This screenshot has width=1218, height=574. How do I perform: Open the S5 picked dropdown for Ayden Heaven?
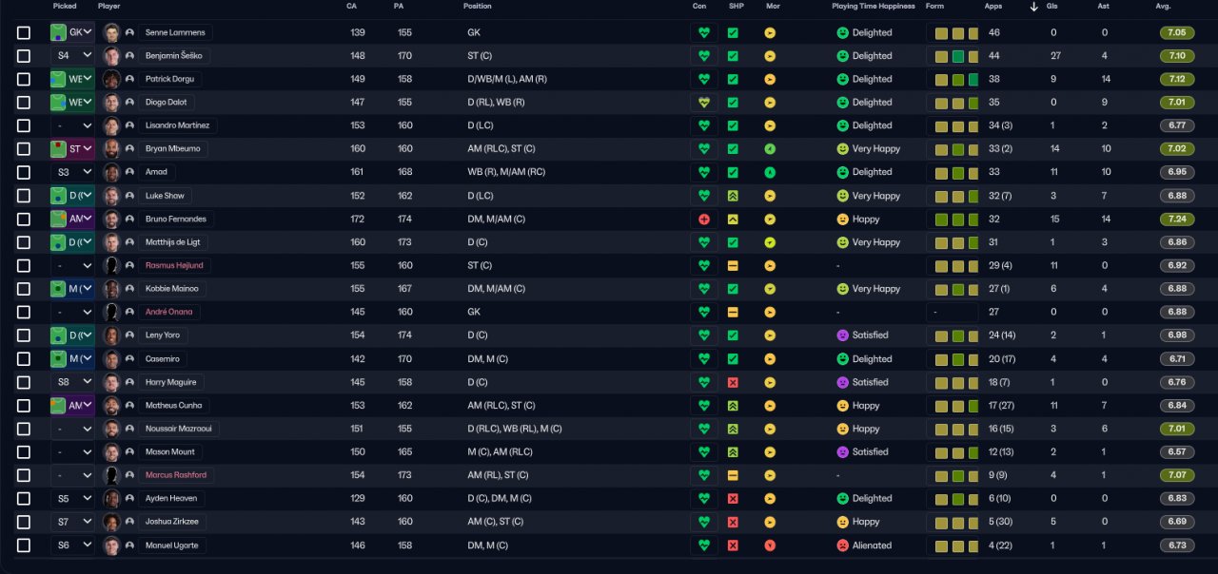72,499
